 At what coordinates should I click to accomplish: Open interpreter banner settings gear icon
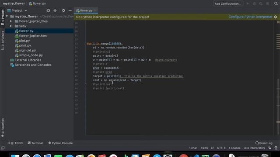point(276,17)
